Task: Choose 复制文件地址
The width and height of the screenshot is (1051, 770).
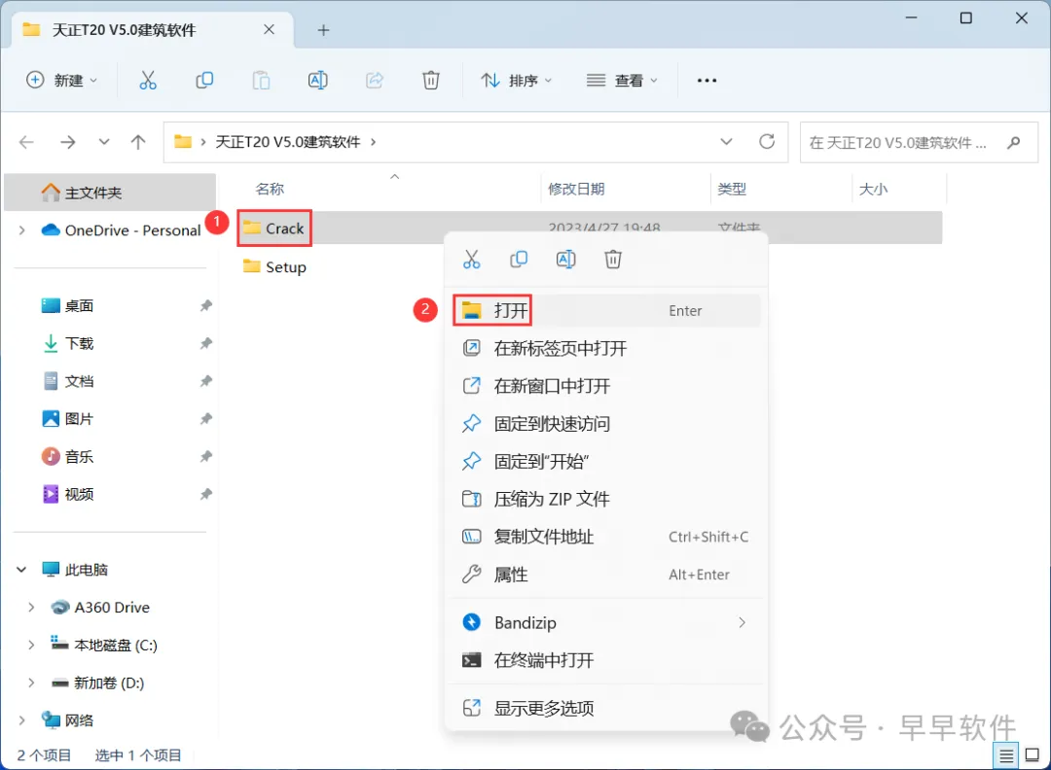Action: coord(606,537)
